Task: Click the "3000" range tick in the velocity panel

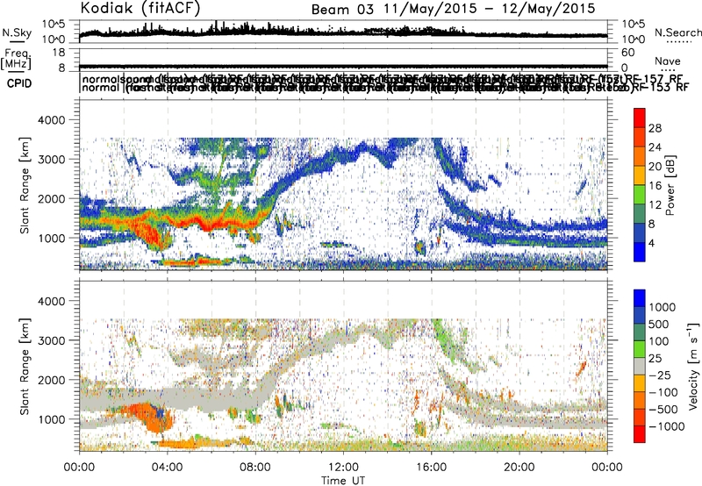Action: (52, 340)
